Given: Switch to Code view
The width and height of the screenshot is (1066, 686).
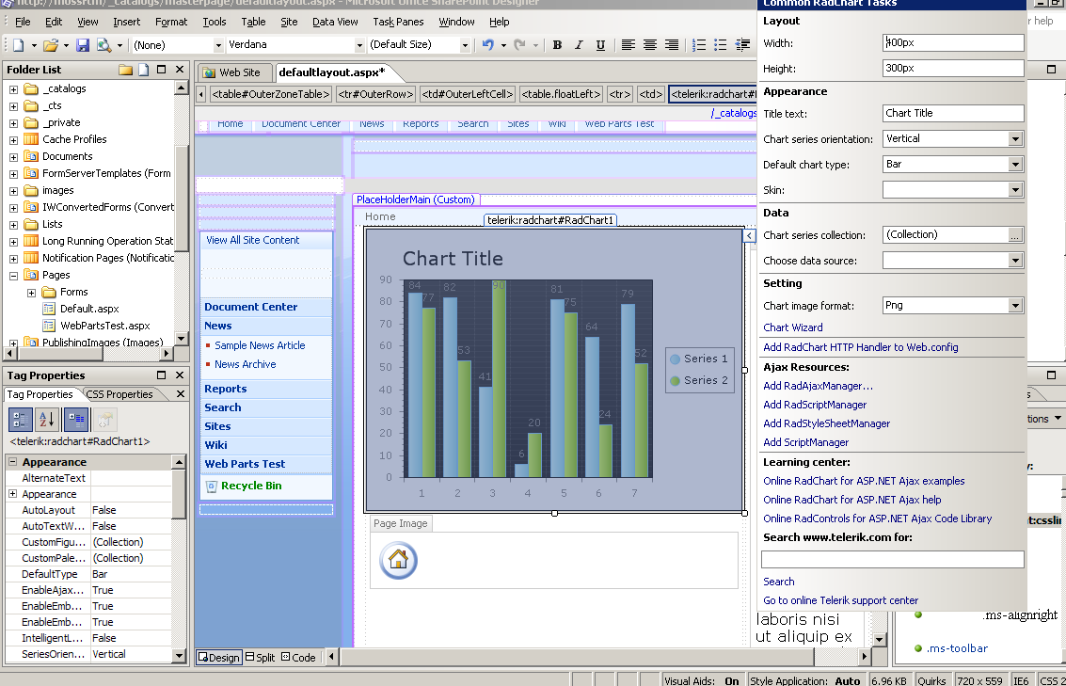Looking at the screenshot, I should pyautogui.click(x=298, y=658).
